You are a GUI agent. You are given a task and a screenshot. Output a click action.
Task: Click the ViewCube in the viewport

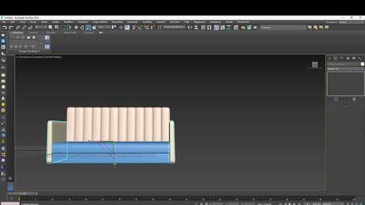(x=315, y=65)
